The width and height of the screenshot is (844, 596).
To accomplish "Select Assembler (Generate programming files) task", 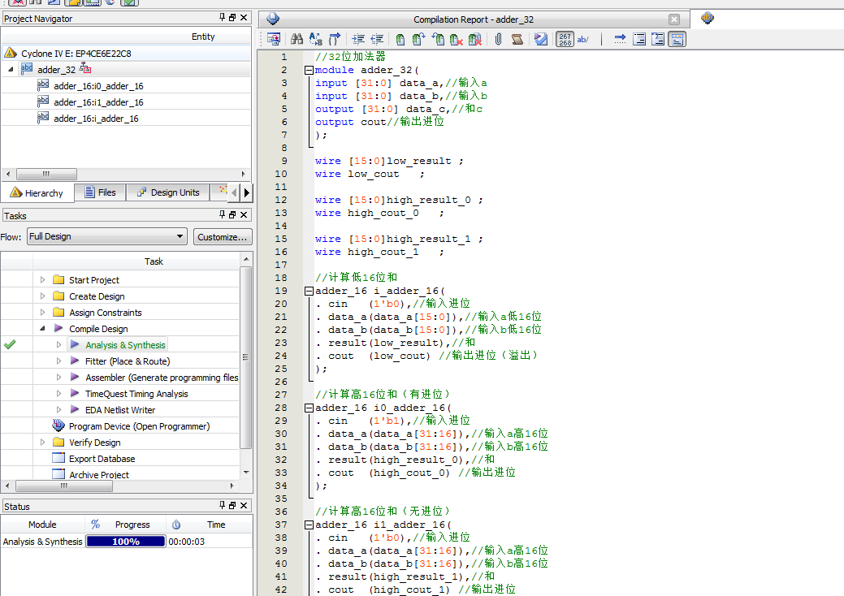I will (x=162, y=378).
